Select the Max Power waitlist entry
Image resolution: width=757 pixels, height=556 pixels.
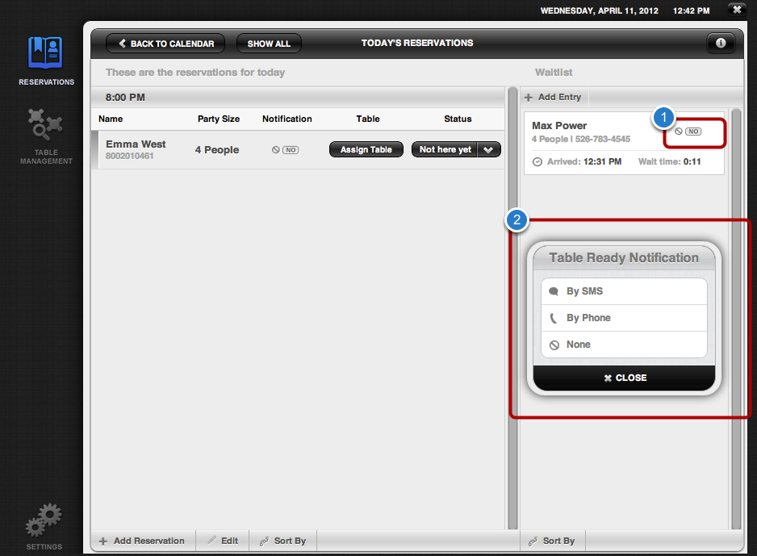point(624,143)
